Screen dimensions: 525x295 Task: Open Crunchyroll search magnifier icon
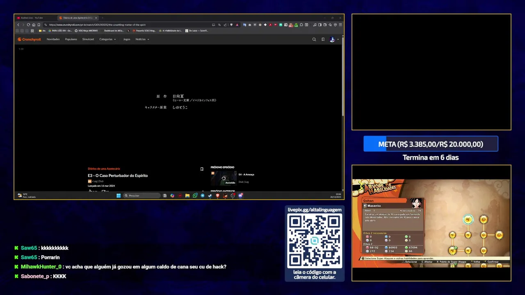(x=314, y=39)
